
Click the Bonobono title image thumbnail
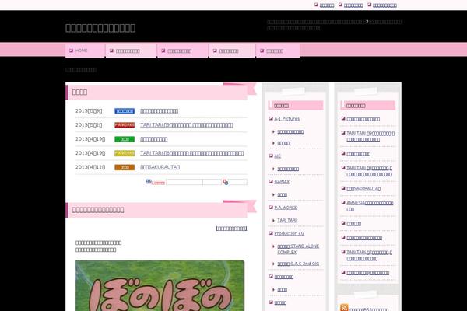click(160, 285)
